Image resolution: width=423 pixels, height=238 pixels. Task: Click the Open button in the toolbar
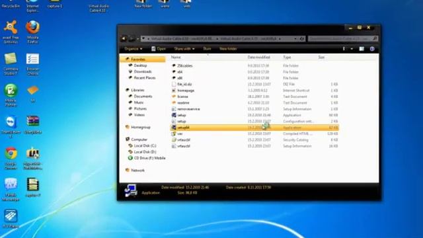[x=159, y=49]
